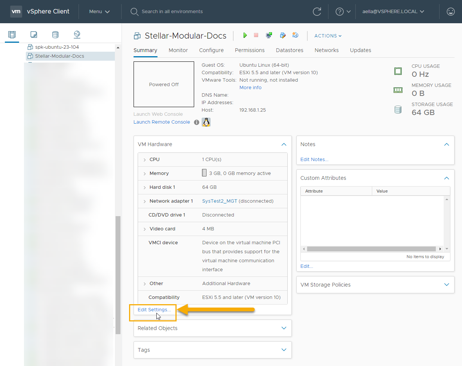Click the Launch Remote Console link
The height and width of the screenshot is (366, 462).
(x=162, y=122)
